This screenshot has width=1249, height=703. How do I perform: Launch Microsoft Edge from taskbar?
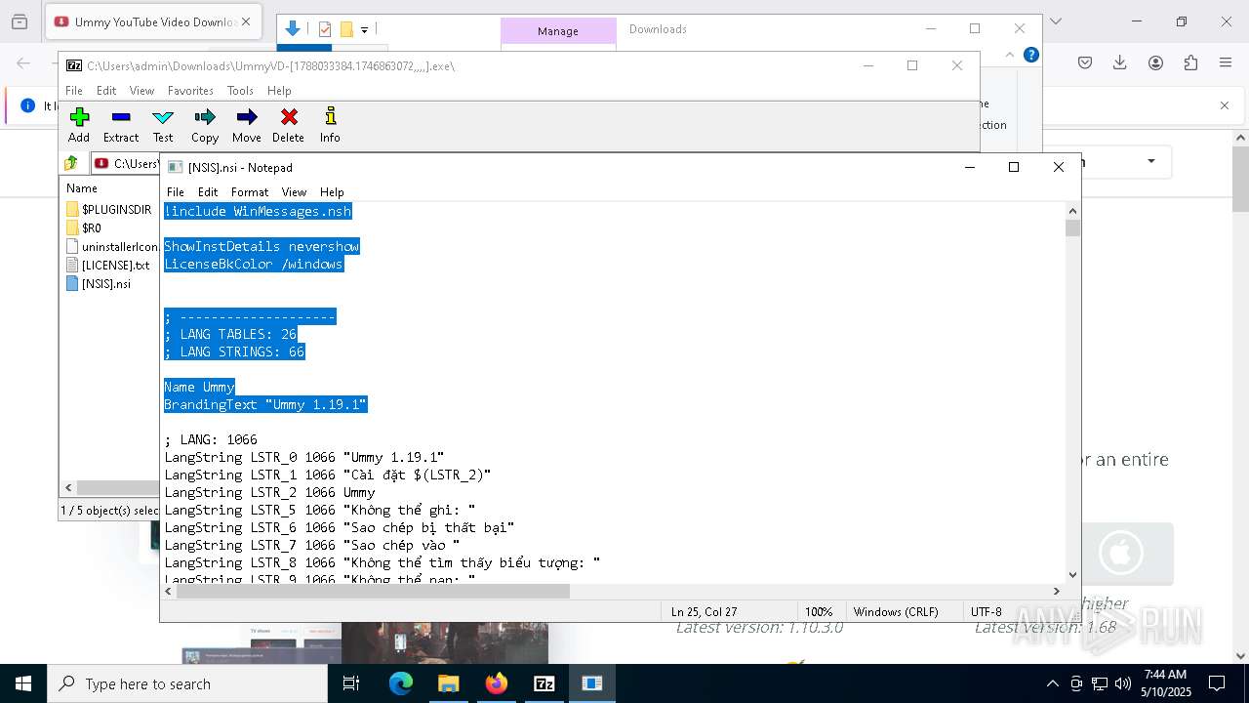tap(401, 683)
